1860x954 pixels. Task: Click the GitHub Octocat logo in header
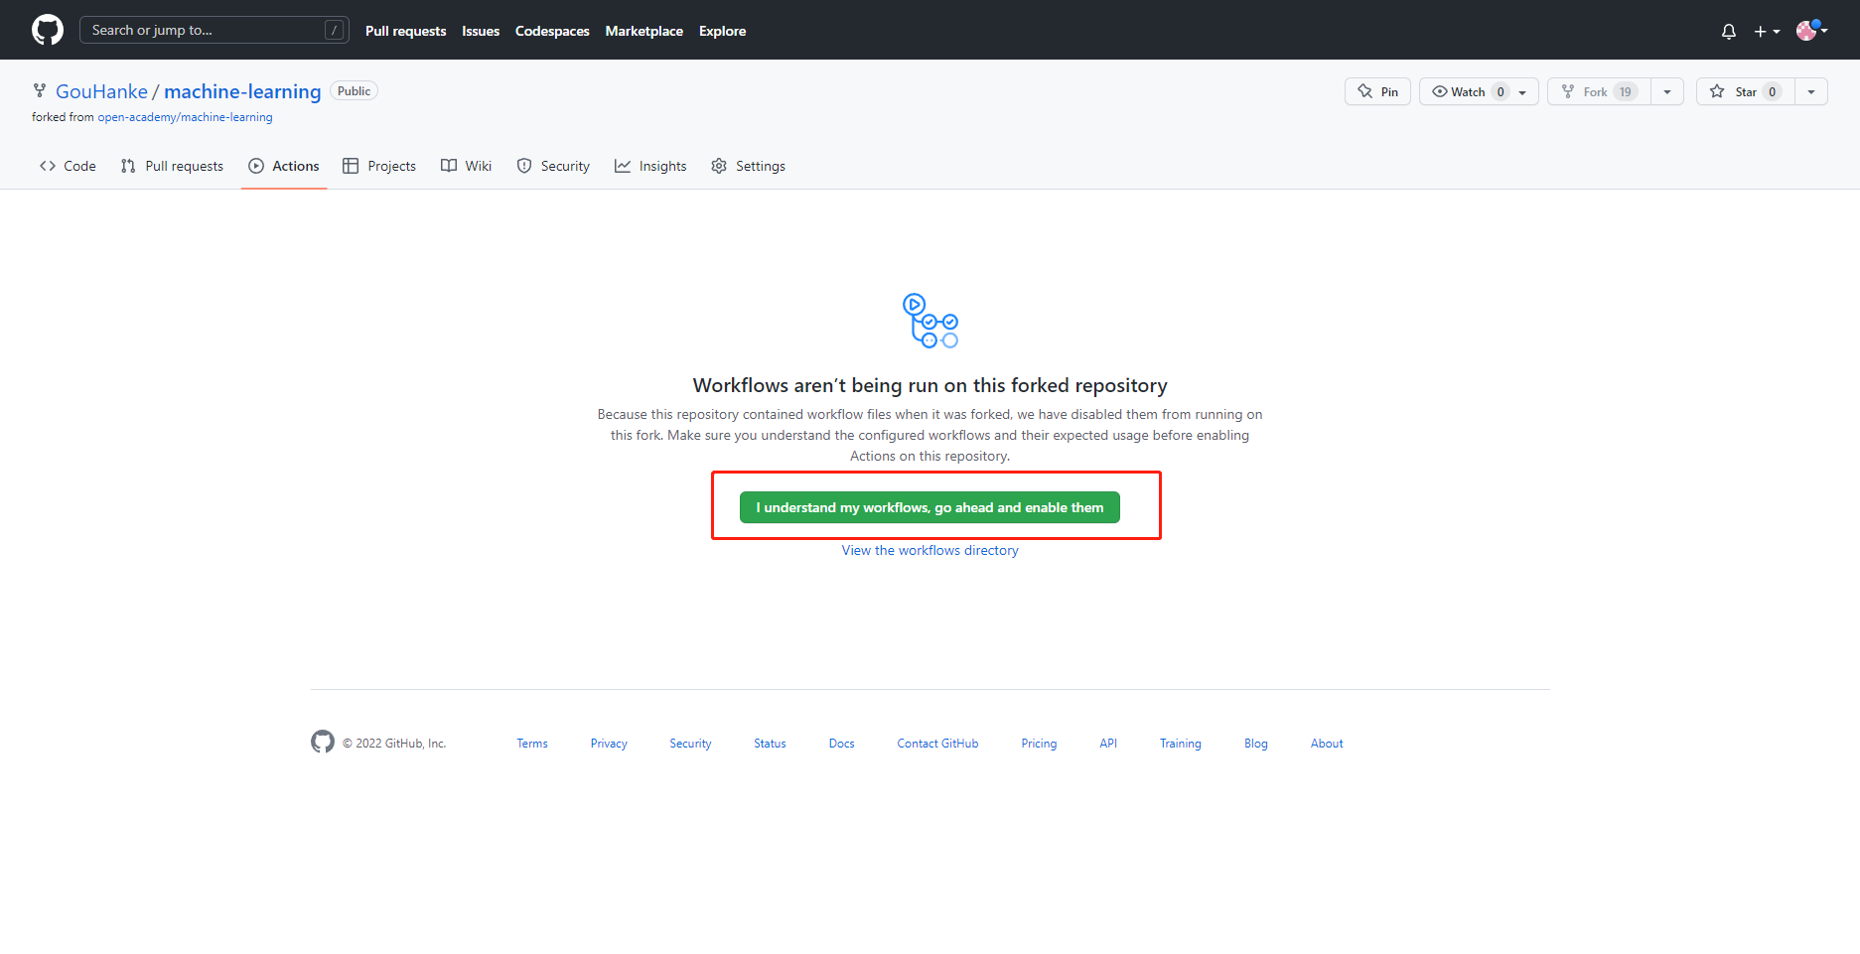(48, 30)
